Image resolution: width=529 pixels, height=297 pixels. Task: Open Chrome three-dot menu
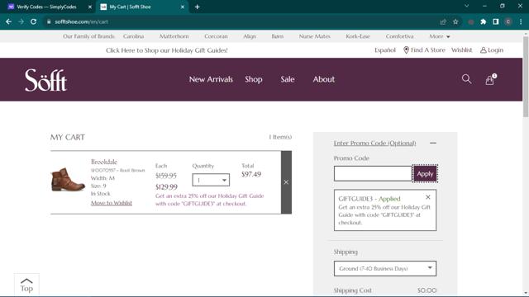click(x=521, y=21)
